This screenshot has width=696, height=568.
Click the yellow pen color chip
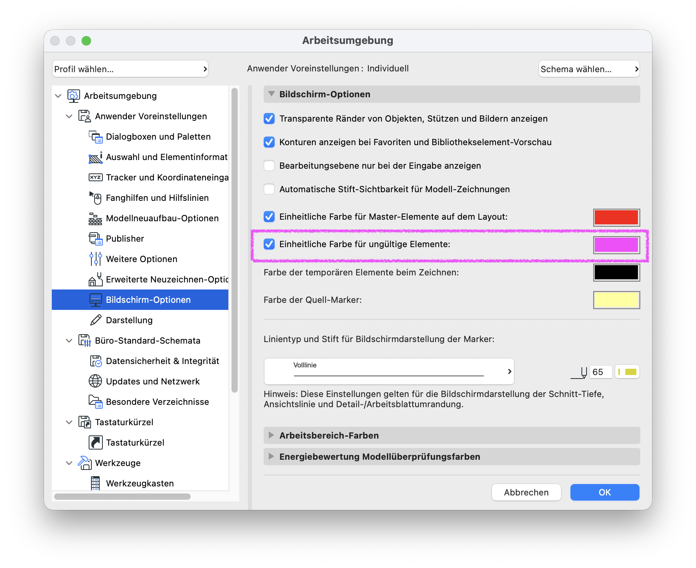pyautogui.click(x=627, y=372)
